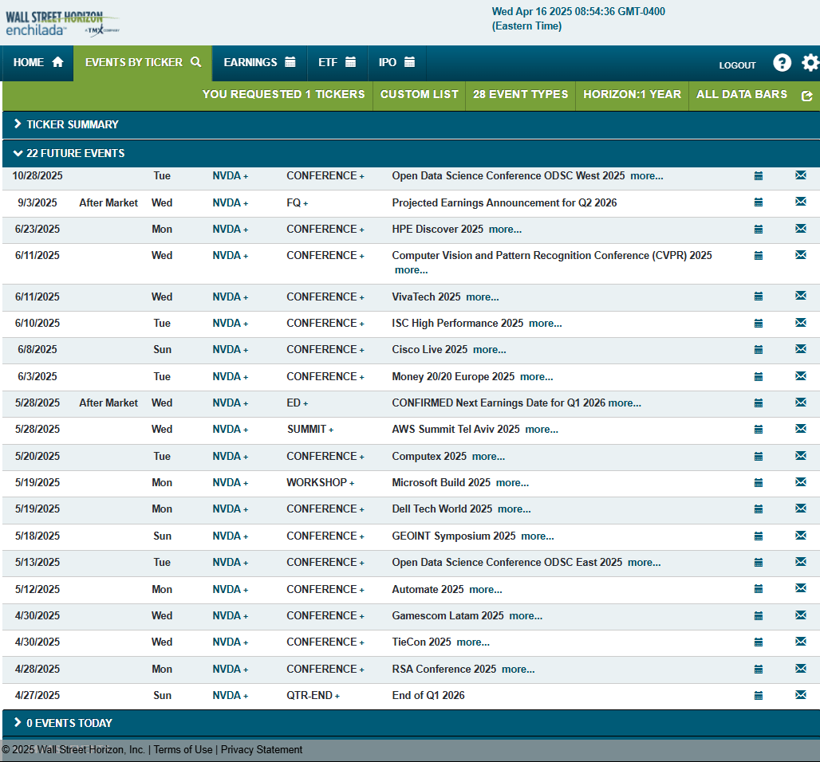
Task: Open the Earnings tab
Action: (259, 62)
